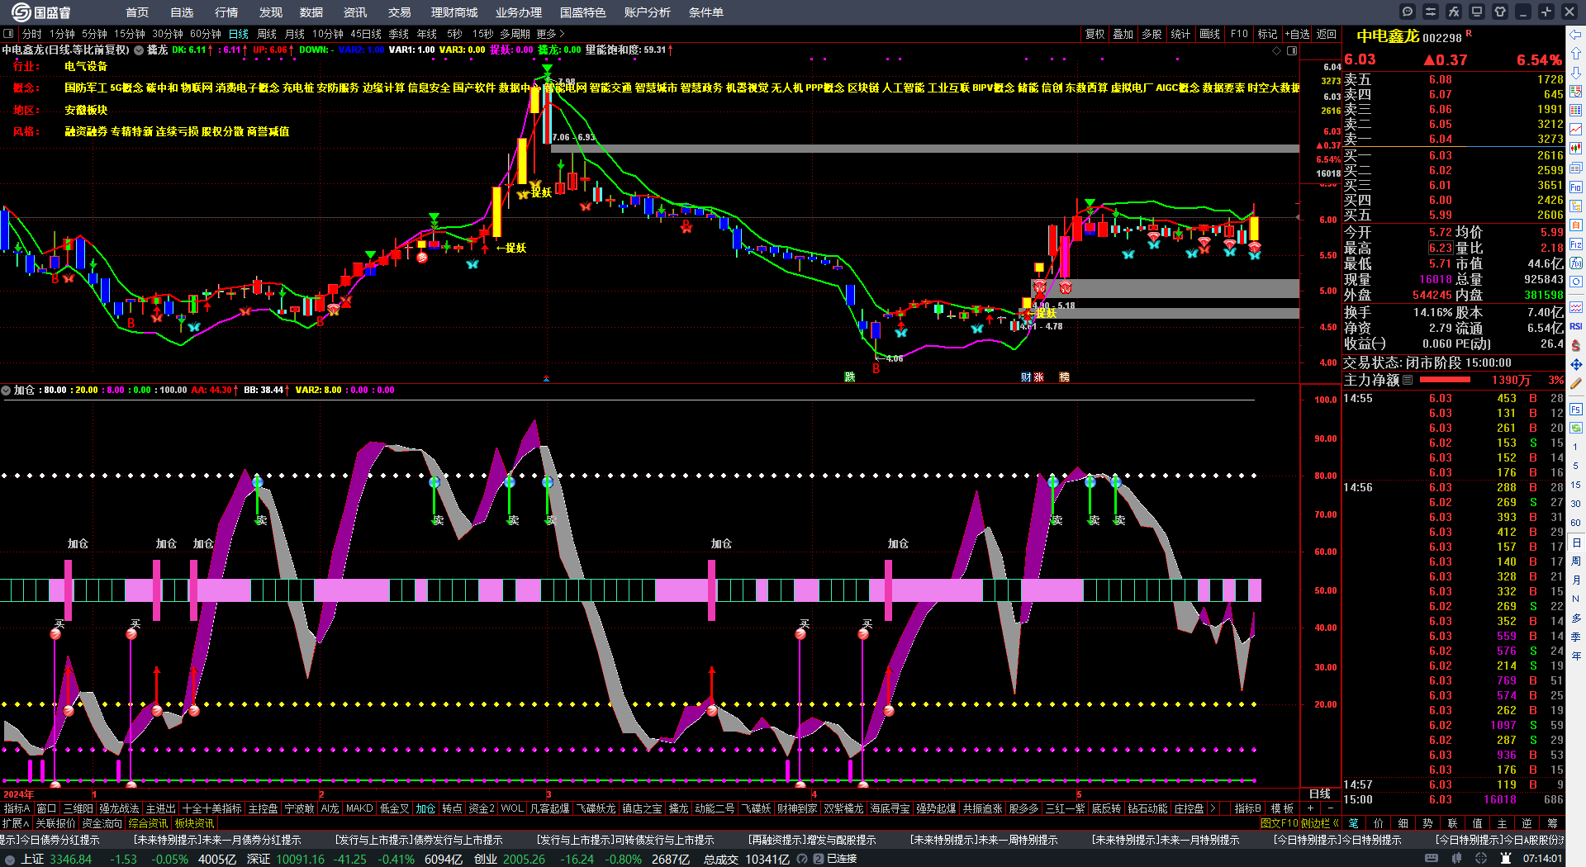Open the time-share line chart sidebar icon

[x=1576, y=129]
